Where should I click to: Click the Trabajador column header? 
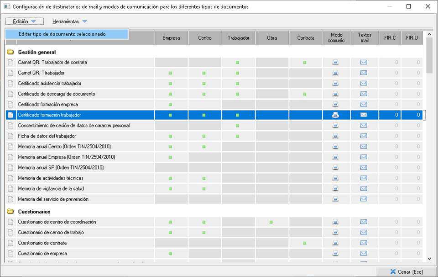coord(238,38)
